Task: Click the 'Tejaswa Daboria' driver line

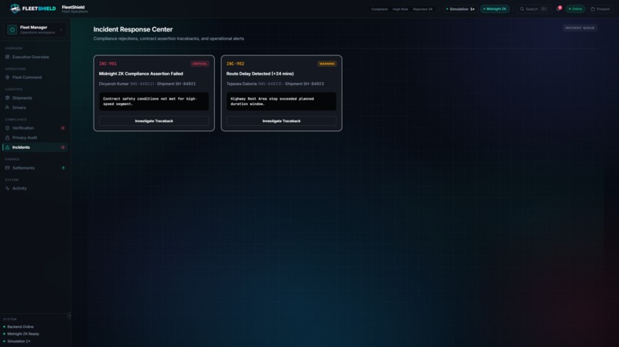Action: point(275,84)
